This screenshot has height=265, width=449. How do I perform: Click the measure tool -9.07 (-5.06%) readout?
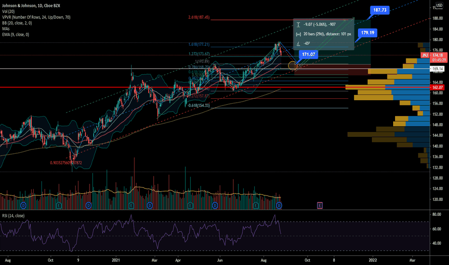click(x=319, y=25)
